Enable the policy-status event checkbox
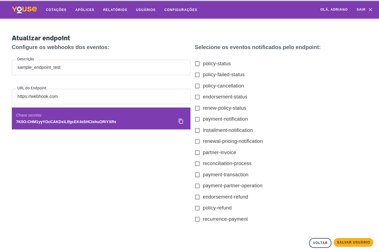Viewport: 379px width, 252px height. 197,64
